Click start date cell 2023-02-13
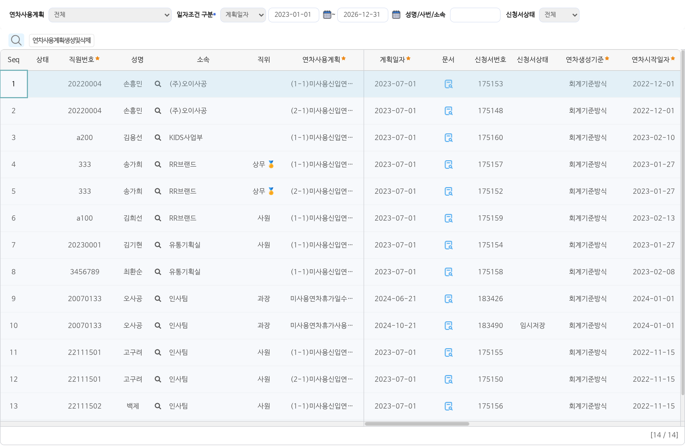Viewport: 685px width, 447px height. pos(653,218)
